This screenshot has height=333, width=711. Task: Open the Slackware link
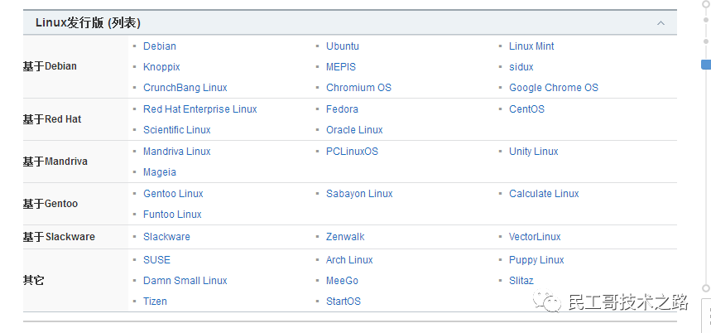(x=166, y=237)
